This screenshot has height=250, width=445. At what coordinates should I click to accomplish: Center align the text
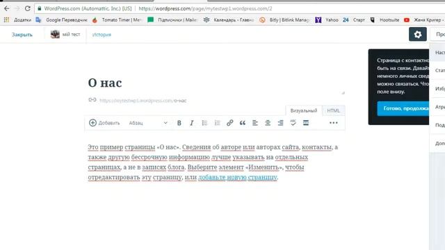[268, 123]
